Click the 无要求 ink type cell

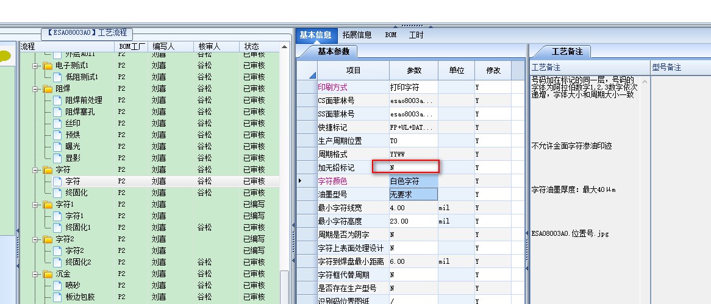[x=413, y=194]
